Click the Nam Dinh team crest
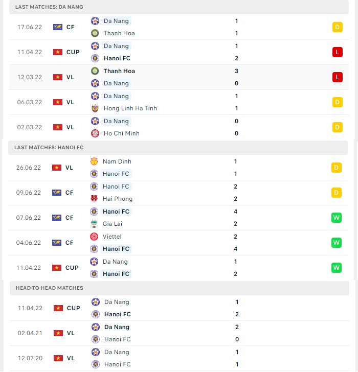This screenshot has width=358, height=372. coord(94,161)
